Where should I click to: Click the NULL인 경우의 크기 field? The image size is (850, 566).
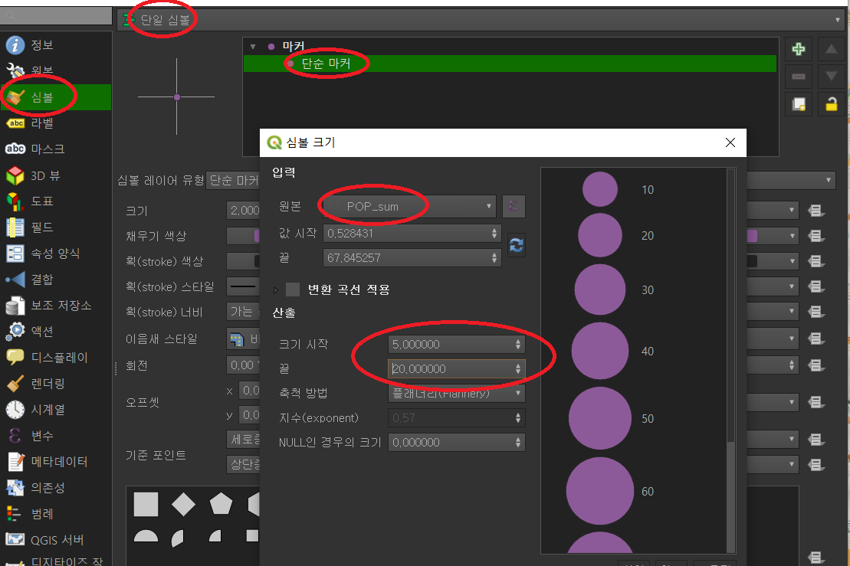pos(457,443)
